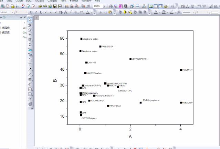Click the line color pencil icon
The width and height of the screenshot is (220, 149).
171,12
